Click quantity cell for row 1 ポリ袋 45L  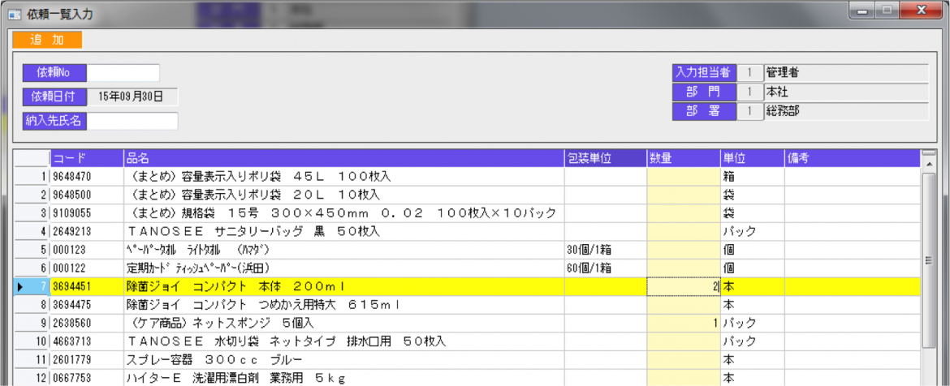(684, 177)
